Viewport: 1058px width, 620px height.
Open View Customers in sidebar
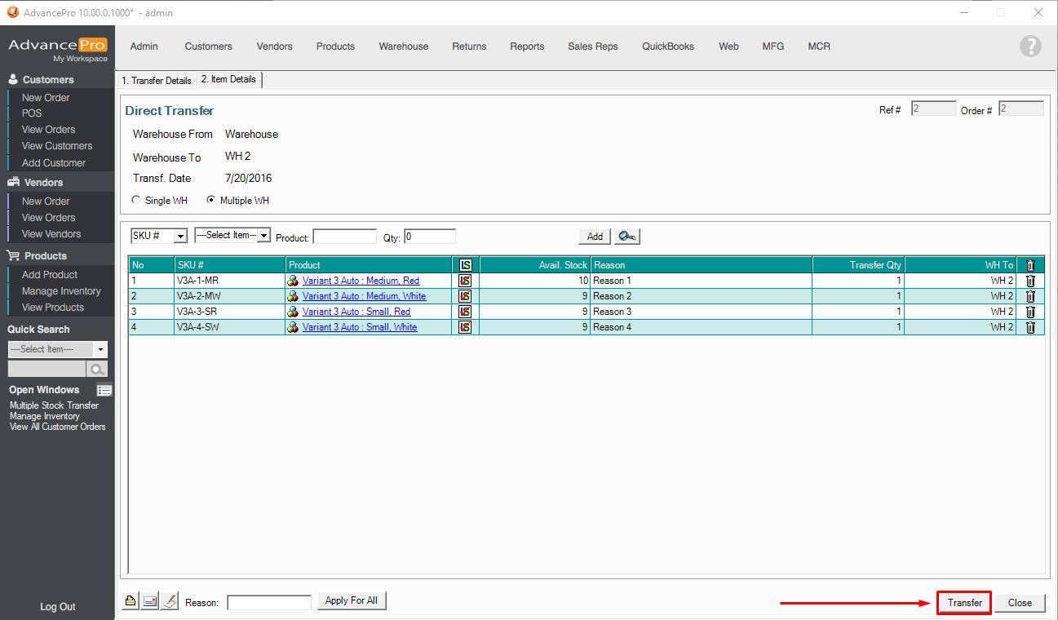(57, 146)
